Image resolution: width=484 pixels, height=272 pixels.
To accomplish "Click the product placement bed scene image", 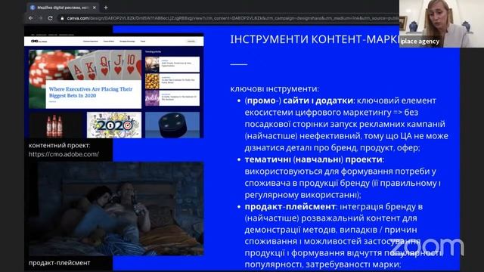I will 116,209.
